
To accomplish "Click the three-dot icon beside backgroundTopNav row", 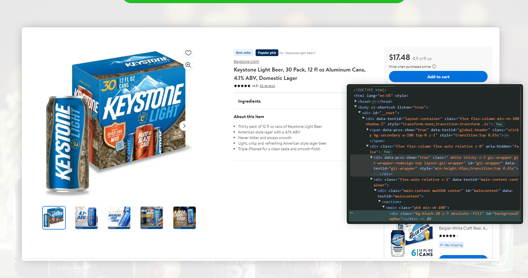I will 351,213.
